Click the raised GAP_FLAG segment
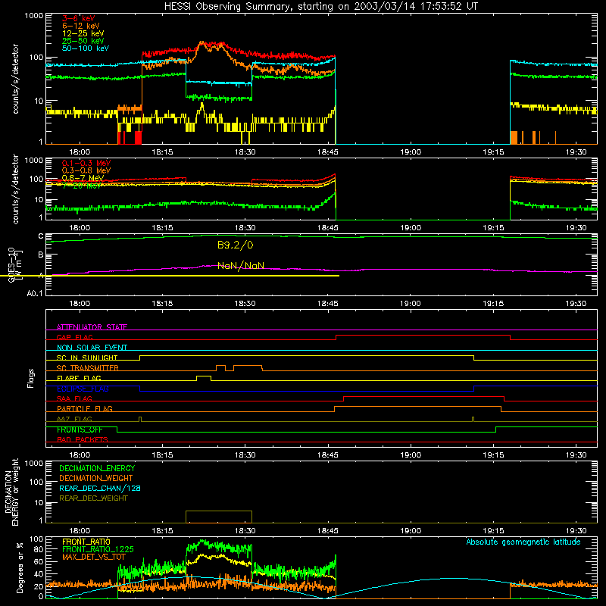 [423, 336]
